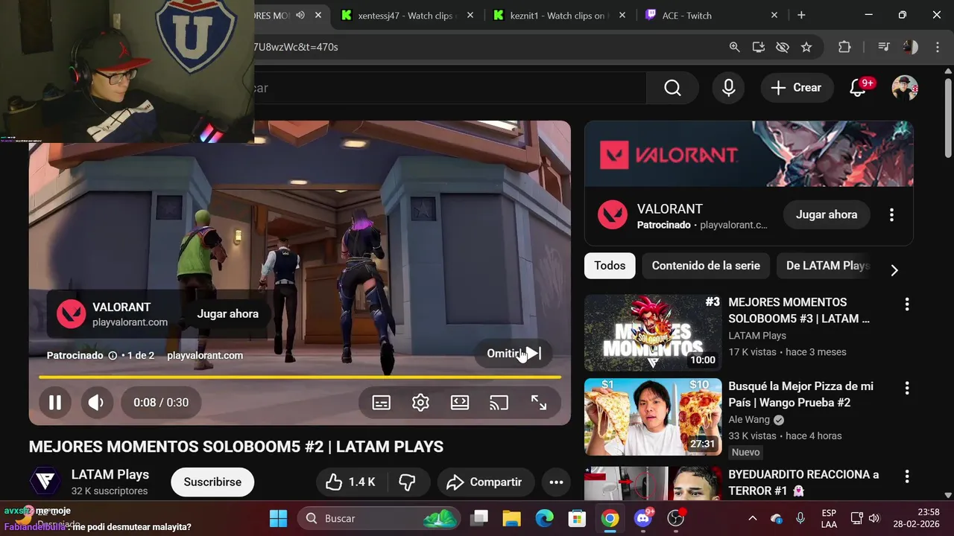Viewport: 954px width, 536px height.
Task: Cast video to a TV device
Action: coord(499,403)
